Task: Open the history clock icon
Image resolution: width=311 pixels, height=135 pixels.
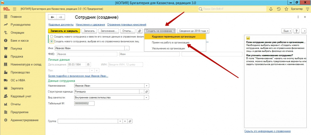Action: tap(279, 9)
